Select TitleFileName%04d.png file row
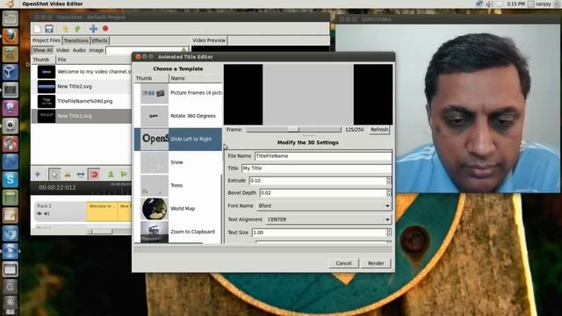This screenshot has height=316, width=562. pyautogui.click(x=82, y=101)
